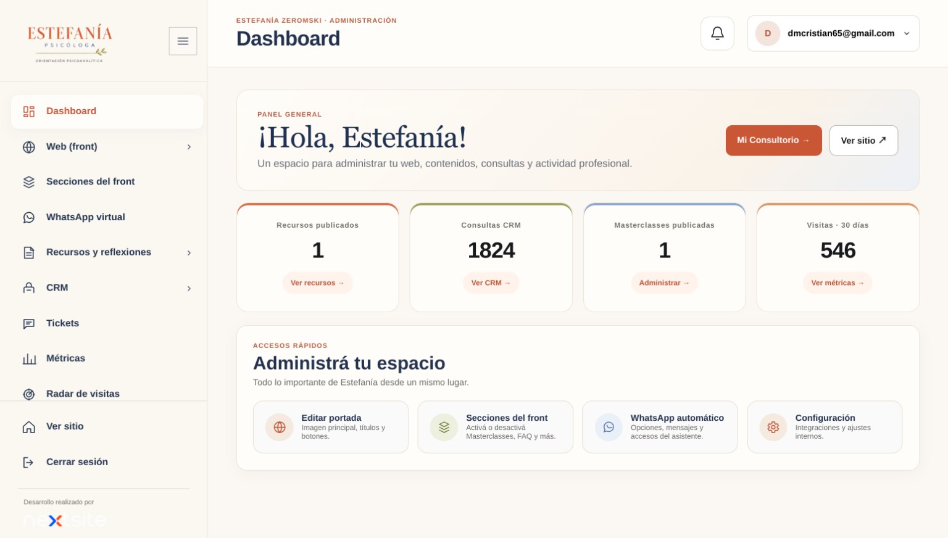
Task: Open the dmcristian65@gmail.com account dropdown arrow
Action: tap(907, 33)
